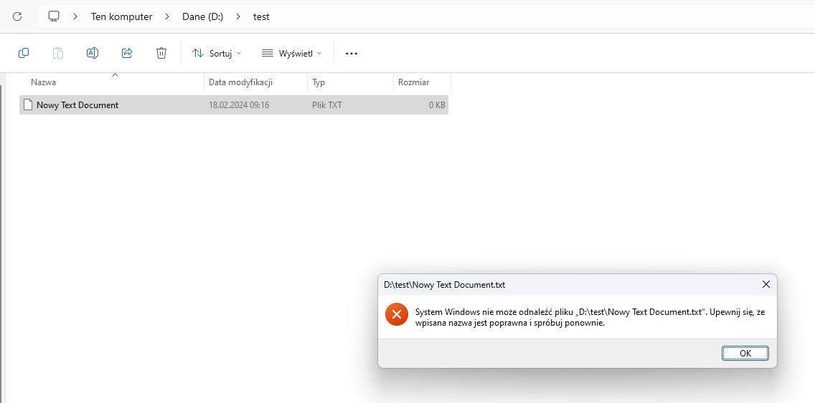Click the Paste clipboard icon in the toolbar
Viewport: 815px width, 403px height.
(x=58, y=53)
